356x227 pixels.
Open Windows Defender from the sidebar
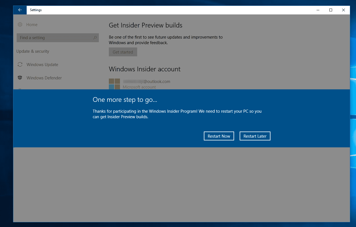[44, 78]
